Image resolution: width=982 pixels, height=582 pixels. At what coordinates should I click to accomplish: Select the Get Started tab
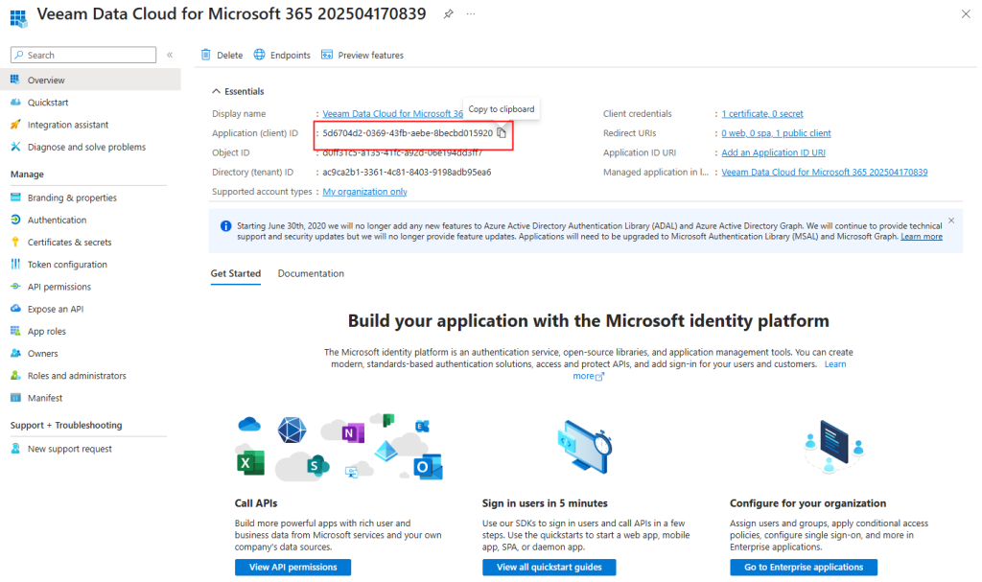[236, 274]
